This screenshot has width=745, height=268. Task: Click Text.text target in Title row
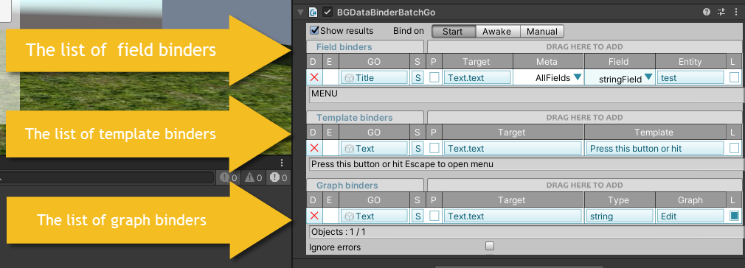click(x=477, y=78)
